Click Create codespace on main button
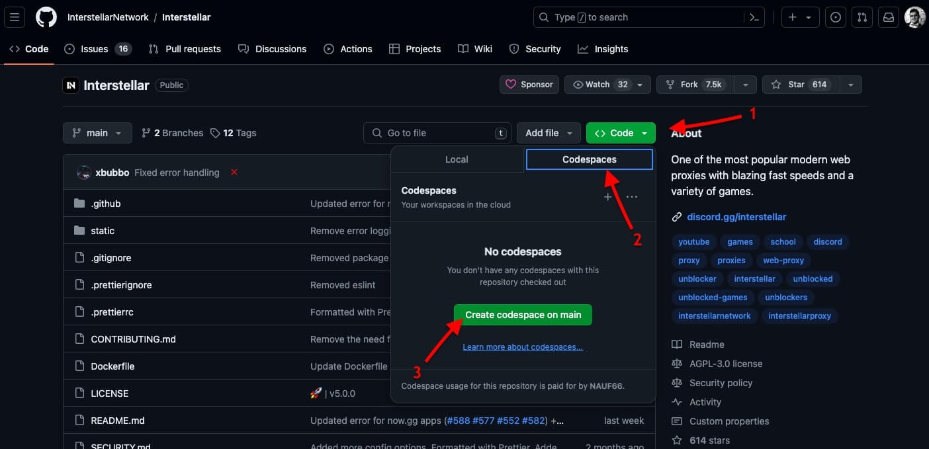The image size is (929, 449). [x=523, y=315]
